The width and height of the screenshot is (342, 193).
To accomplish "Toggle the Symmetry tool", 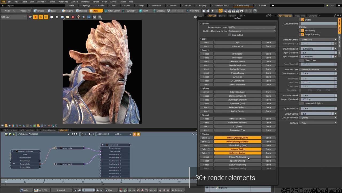I will click(129, 11).
